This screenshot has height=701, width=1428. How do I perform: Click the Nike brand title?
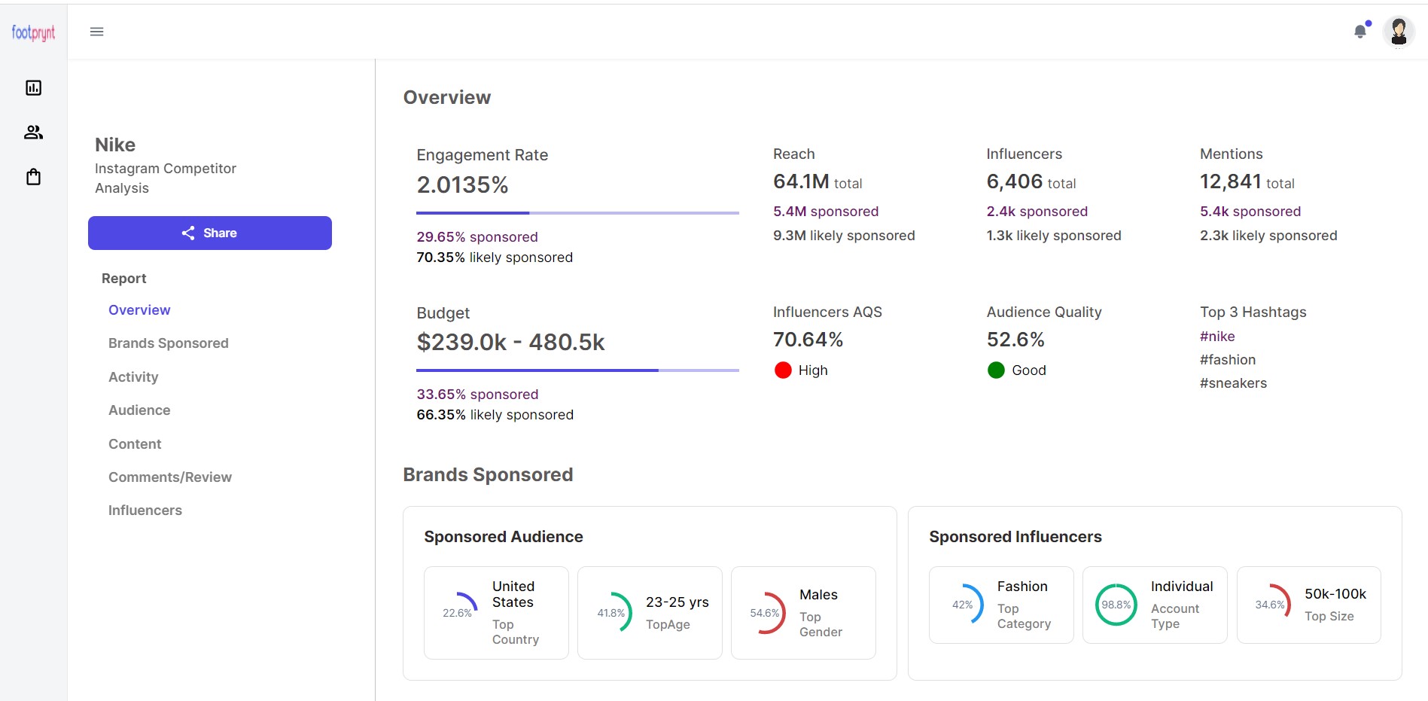point(115,145)
